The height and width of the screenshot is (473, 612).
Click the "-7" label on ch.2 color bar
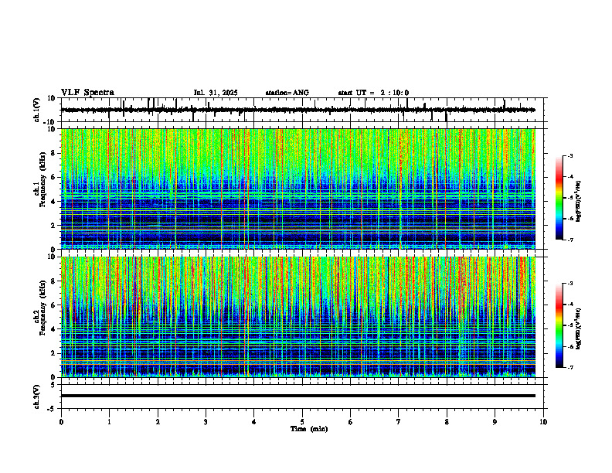pyautogui.click(x=569, y=367)
